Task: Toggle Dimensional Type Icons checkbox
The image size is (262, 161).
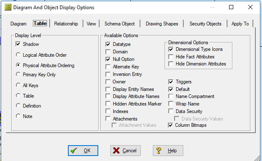Action: pyautogui.click(x=171, y=49)
